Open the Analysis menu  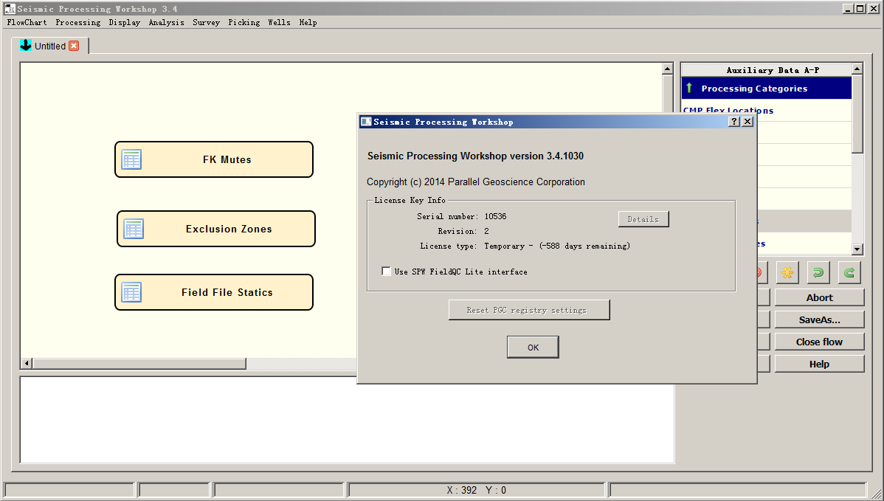tap(166, 23)
